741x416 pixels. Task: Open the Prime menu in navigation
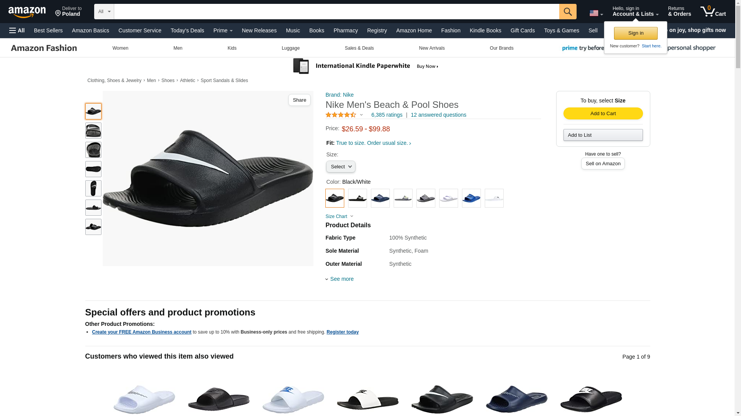223,30
